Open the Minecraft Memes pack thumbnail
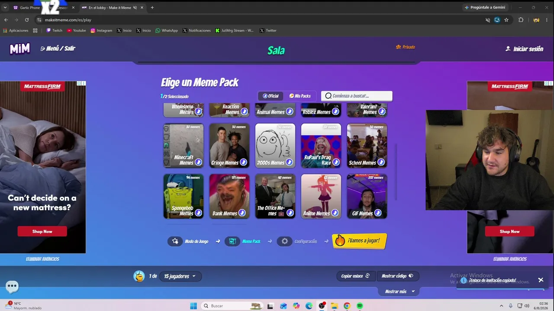Image resolution: width=554 pixels, height=311 pixels. 184,146
